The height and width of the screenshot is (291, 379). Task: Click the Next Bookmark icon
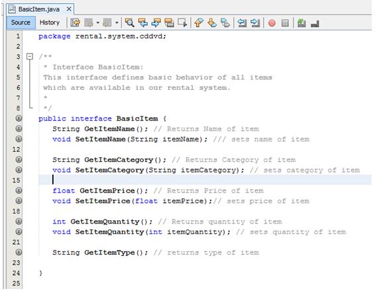pos(212,22)
